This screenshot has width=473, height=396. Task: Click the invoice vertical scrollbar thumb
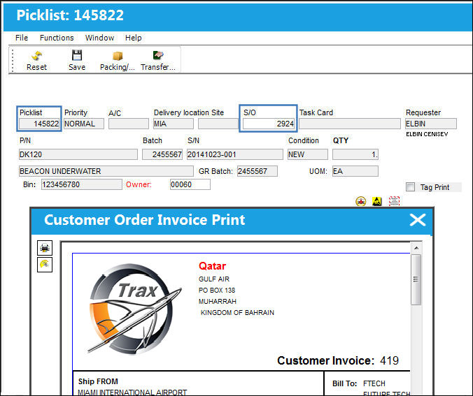click(x=416, y=280)
